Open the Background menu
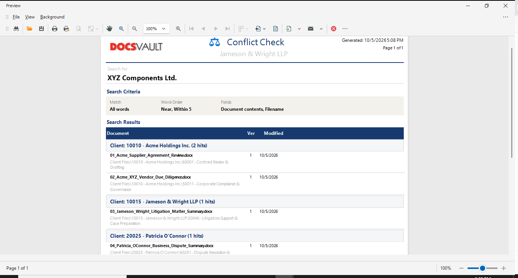 pos(52,17)
